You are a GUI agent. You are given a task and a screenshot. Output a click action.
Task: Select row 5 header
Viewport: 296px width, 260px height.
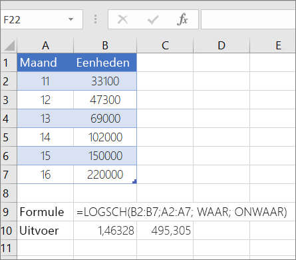pos(9,137)
